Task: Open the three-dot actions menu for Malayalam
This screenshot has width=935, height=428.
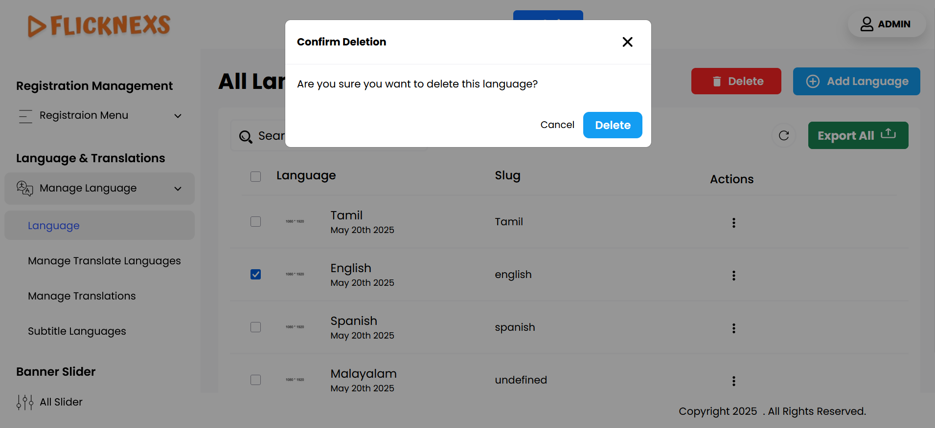Action: pyautogui.click(x=733, y=381)
